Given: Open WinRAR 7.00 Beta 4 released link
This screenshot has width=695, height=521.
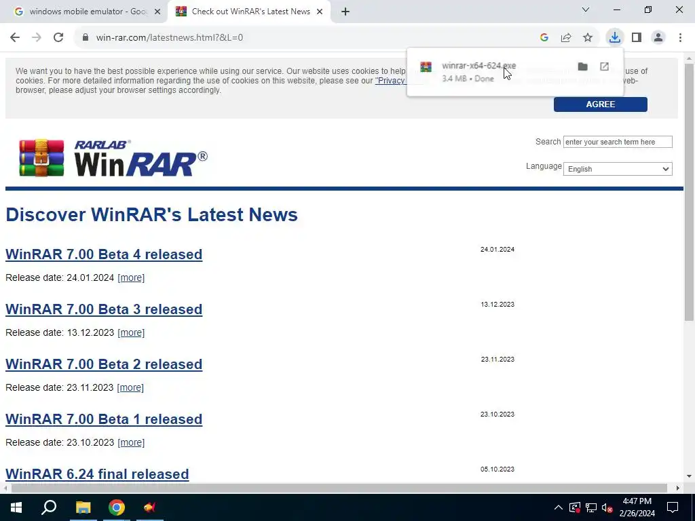Looking at the screenshot, I should pyautogui.click(x=104, y=254).
